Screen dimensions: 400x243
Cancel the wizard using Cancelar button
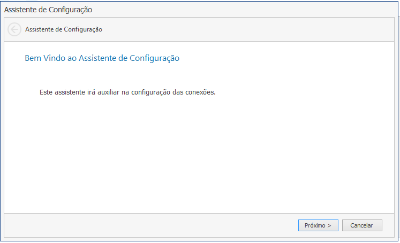pos(362,225)
